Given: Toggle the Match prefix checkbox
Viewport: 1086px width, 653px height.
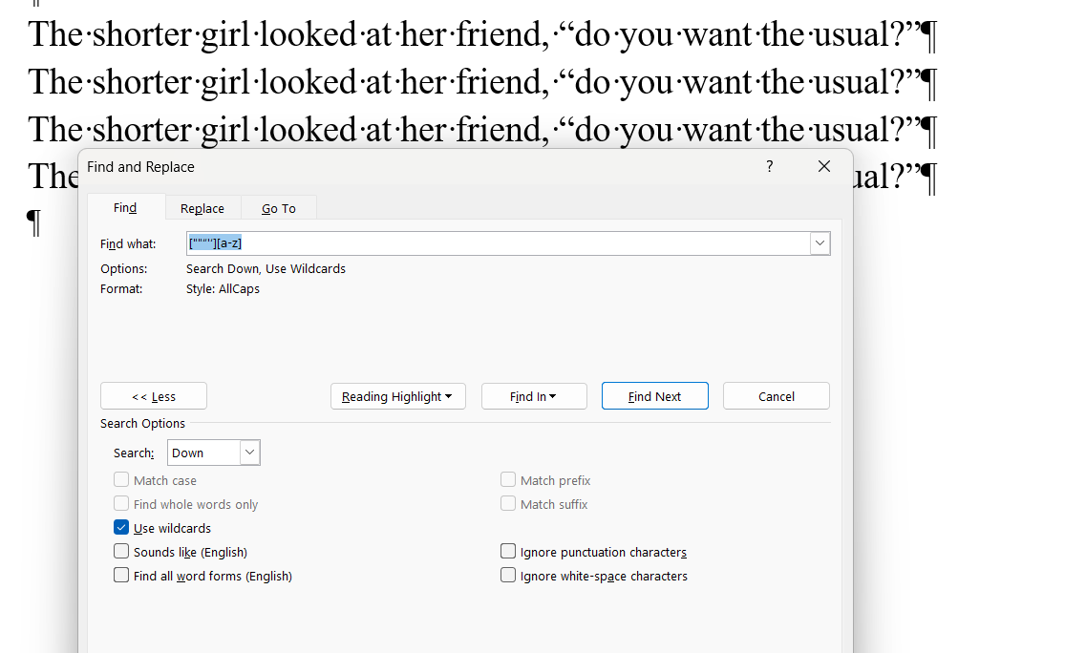Looking at the screenshot, I should (x=508, y=480).
